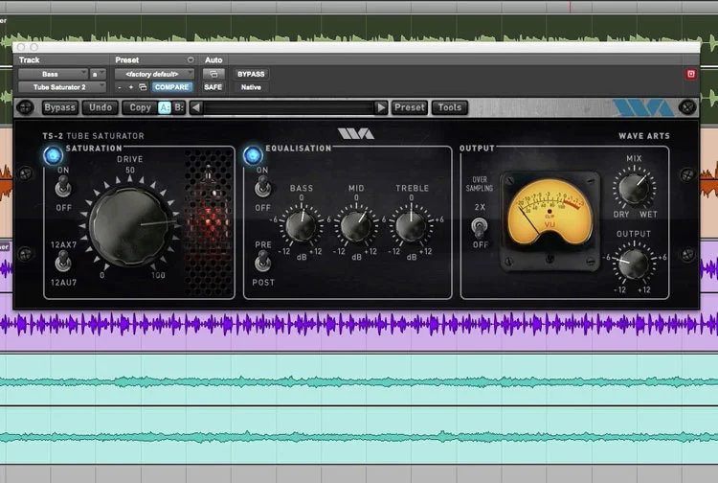Open the preset folder icon beside COMPARE
Image resolution: width=718 pixels, height=483 pixels.
pos(143,87)
